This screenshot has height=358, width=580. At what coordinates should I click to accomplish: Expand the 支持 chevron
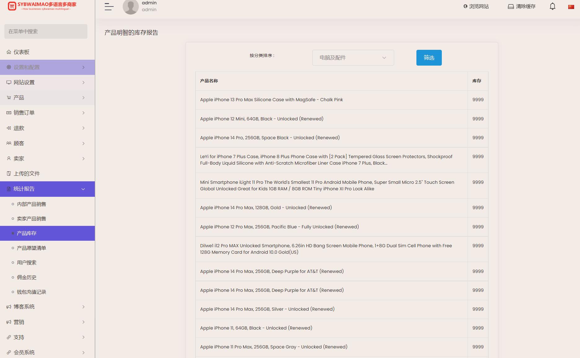tap(83, 337)
